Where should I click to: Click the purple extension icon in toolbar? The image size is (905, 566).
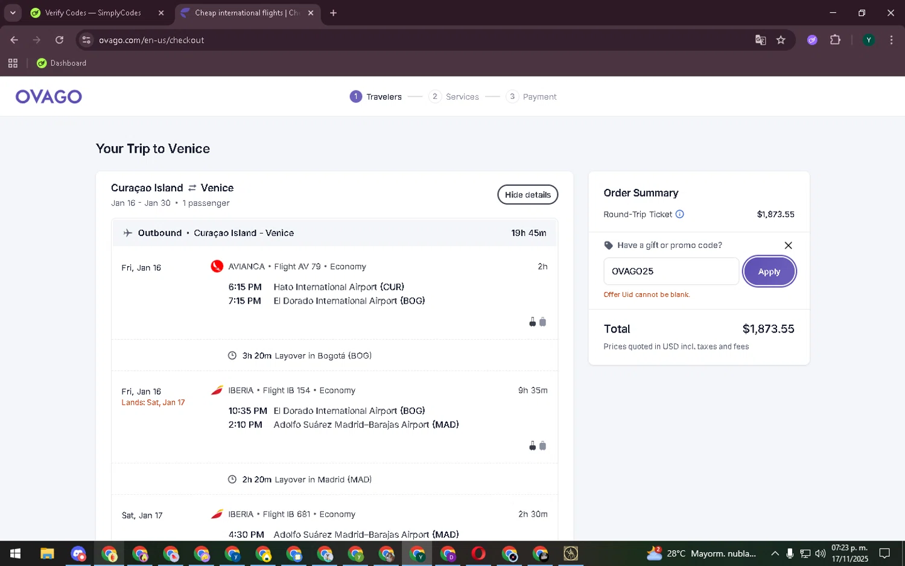tap(812, 40)
